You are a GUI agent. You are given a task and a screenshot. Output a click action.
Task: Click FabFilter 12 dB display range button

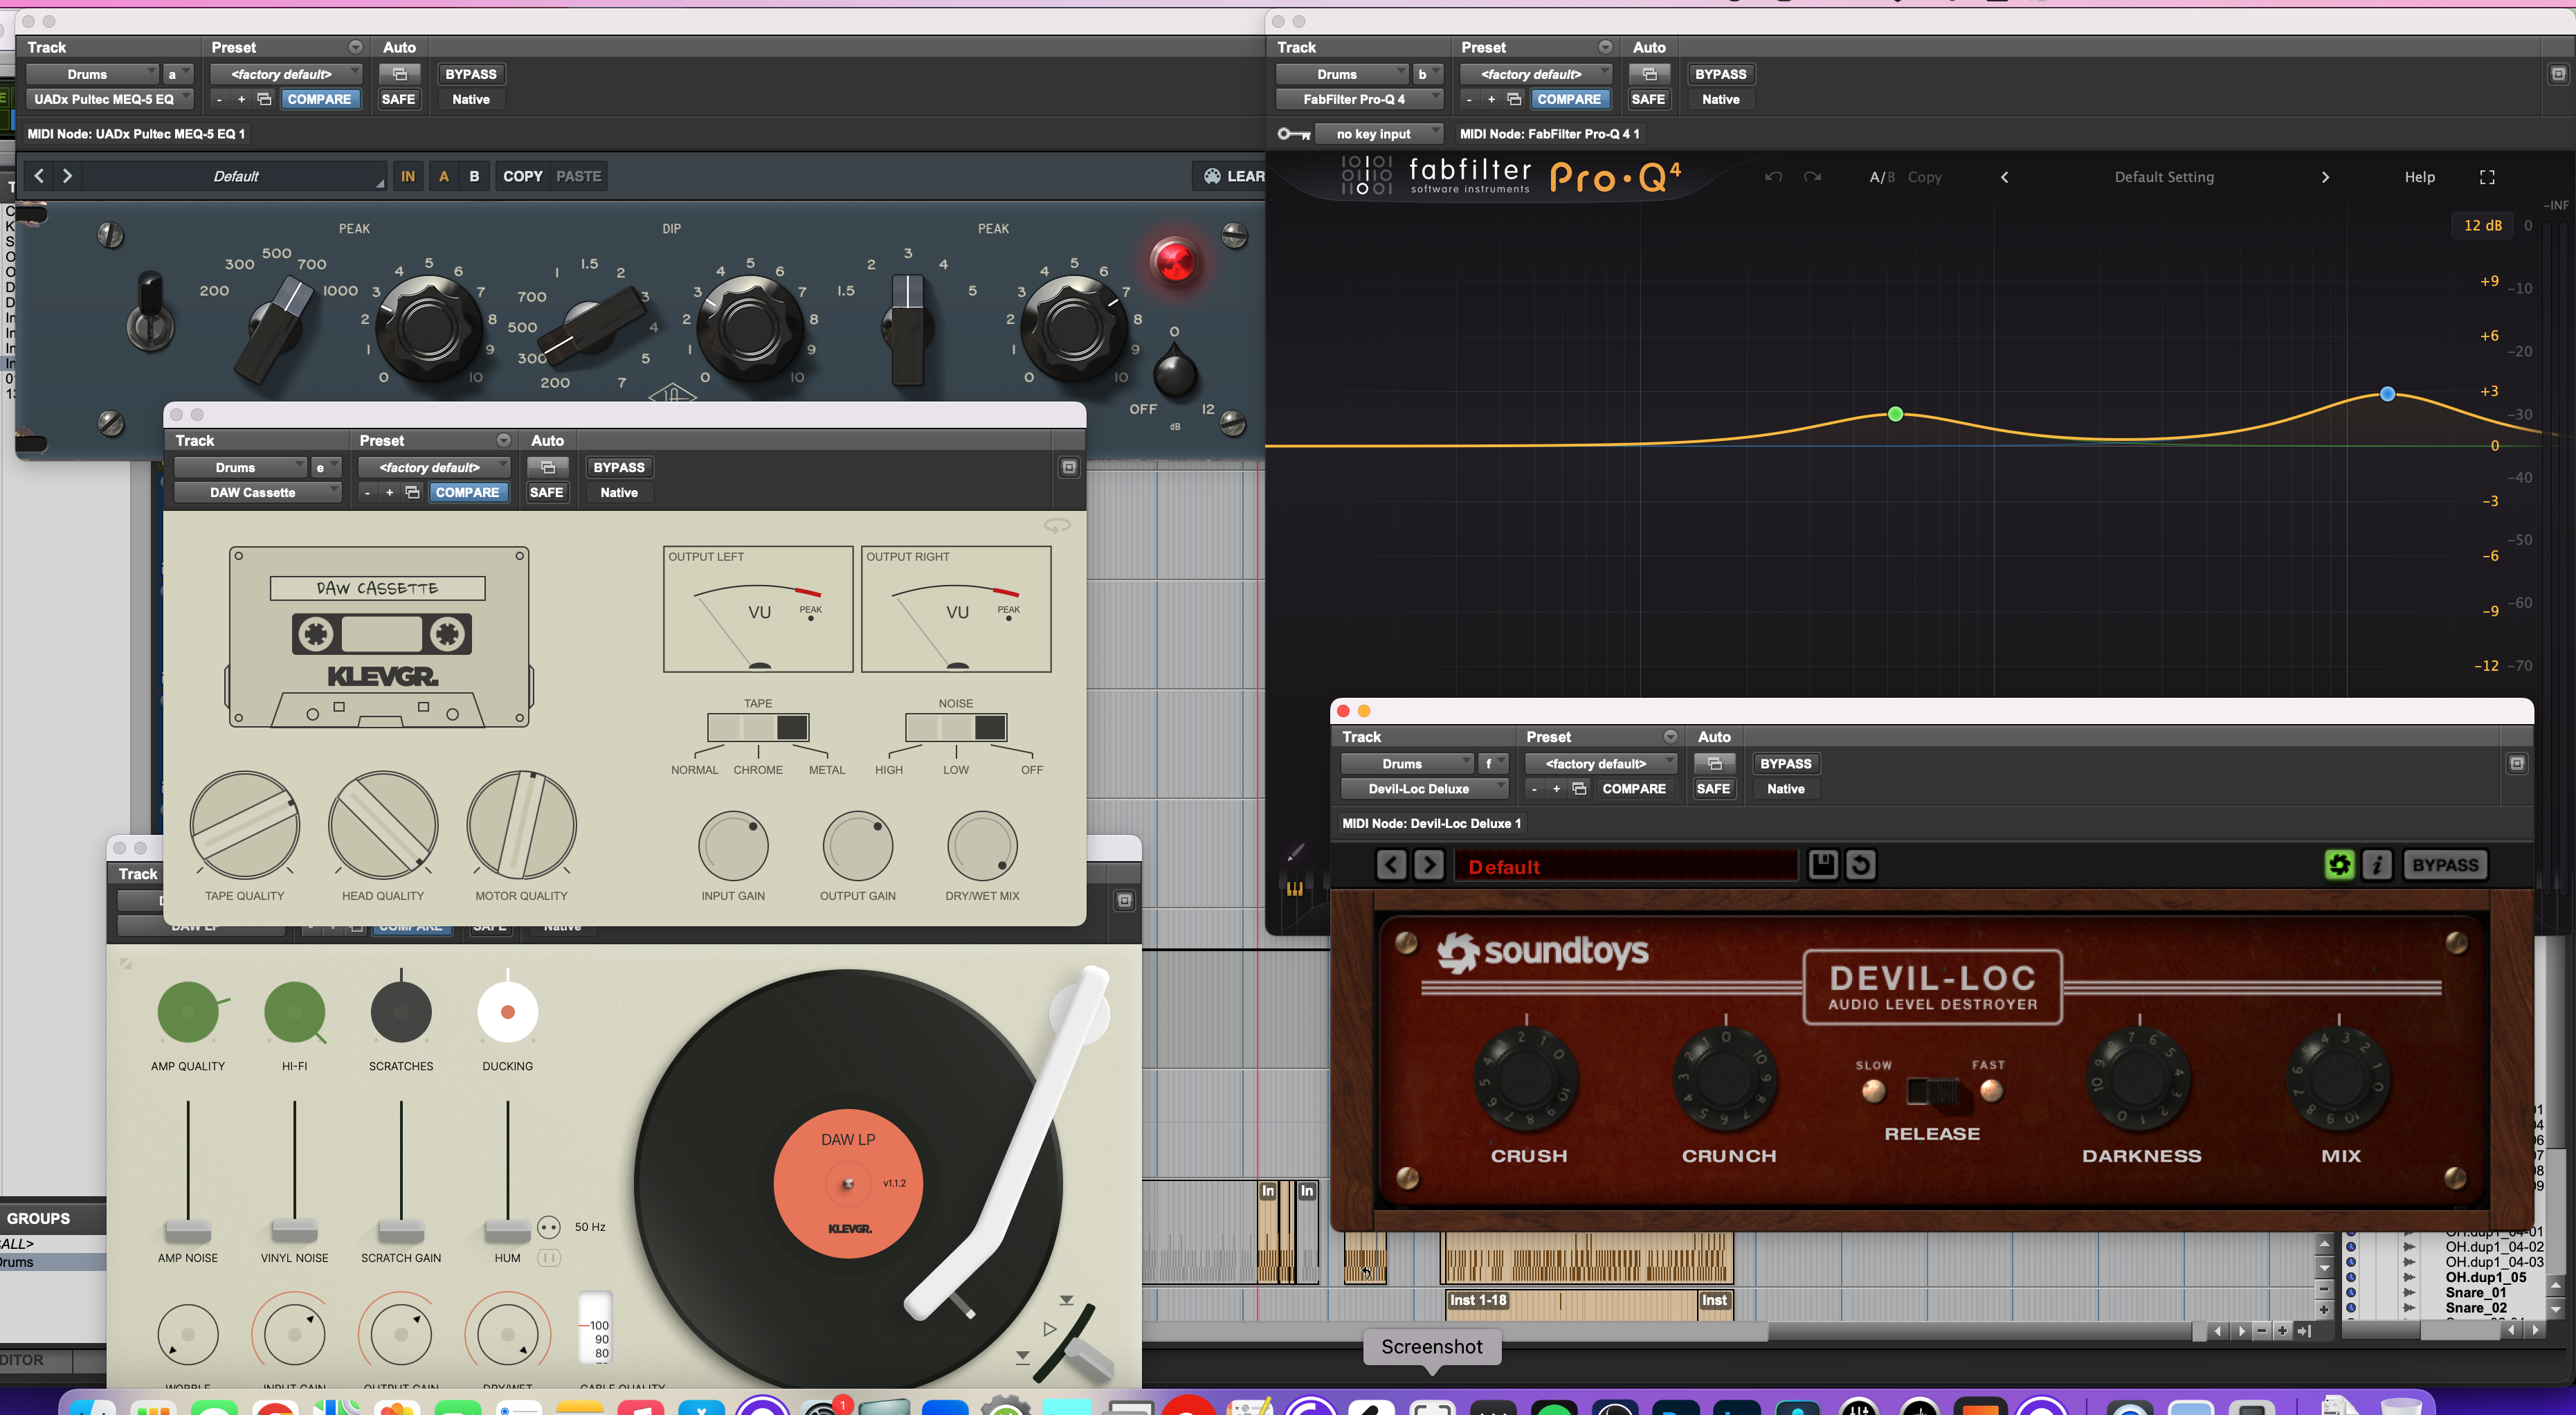2482,225
